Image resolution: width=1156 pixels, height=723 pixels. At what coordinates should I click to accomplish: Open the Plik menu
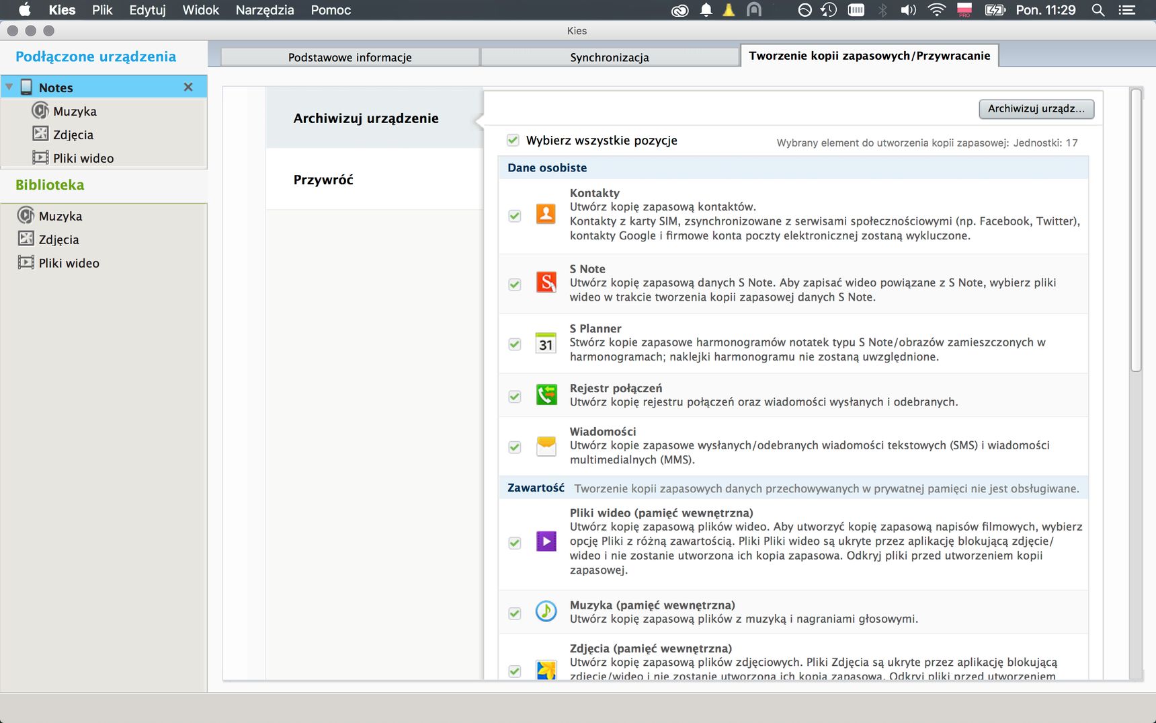102,10
